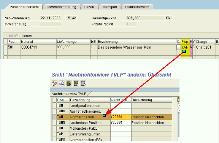Click the Nachrichtenview TVLP tab label
The width and height of the screenshot is (219, 143).
click(x=69, y=94)
